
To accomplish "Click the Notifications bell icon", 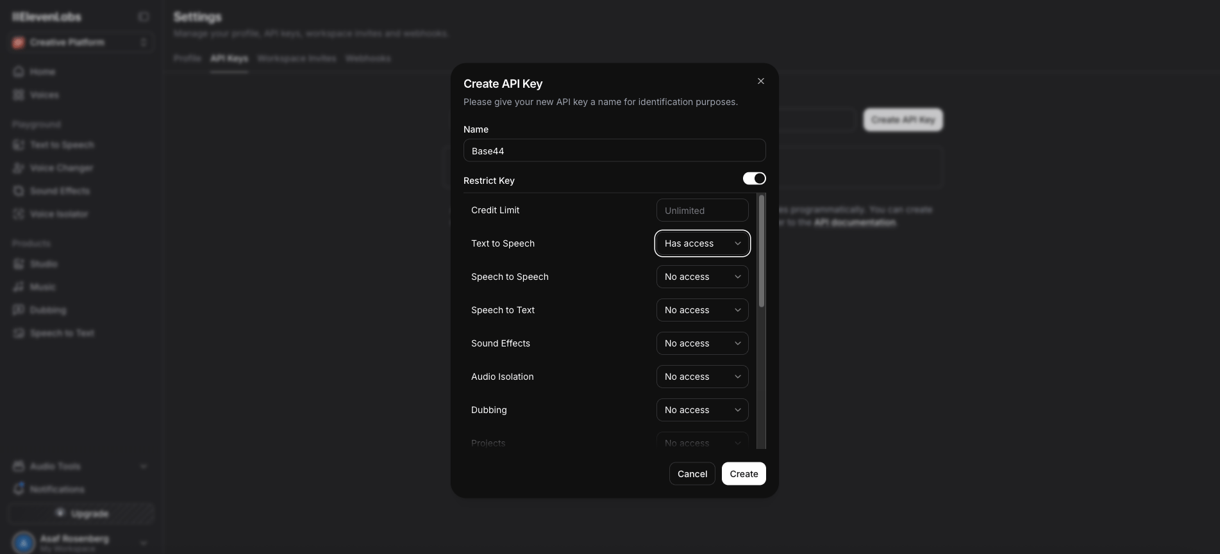I will pos(19,489).
